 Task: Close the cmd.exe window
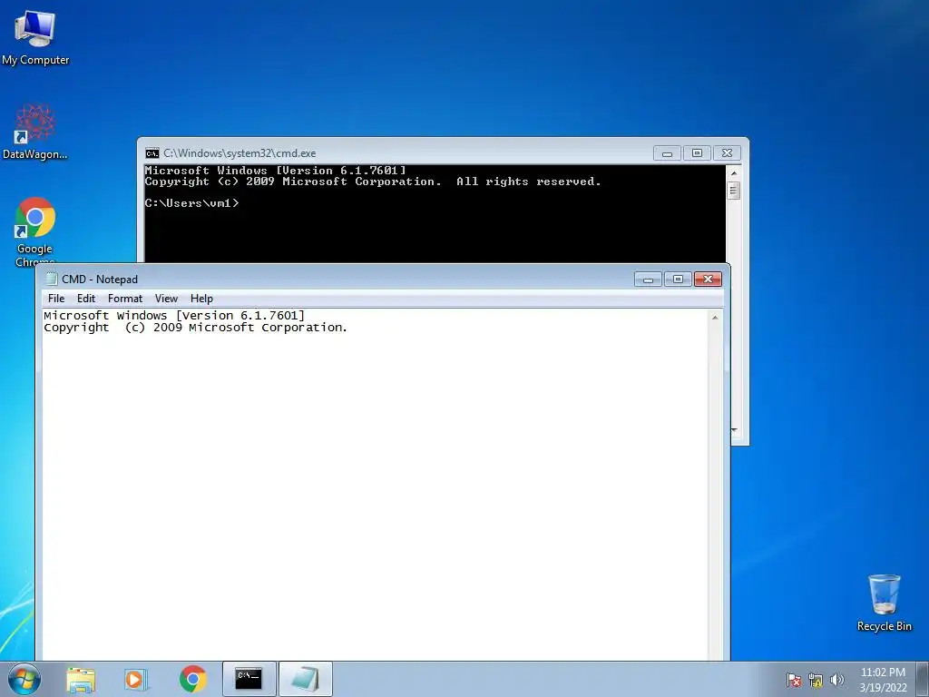pyautogui.click(x=727, y=153)
